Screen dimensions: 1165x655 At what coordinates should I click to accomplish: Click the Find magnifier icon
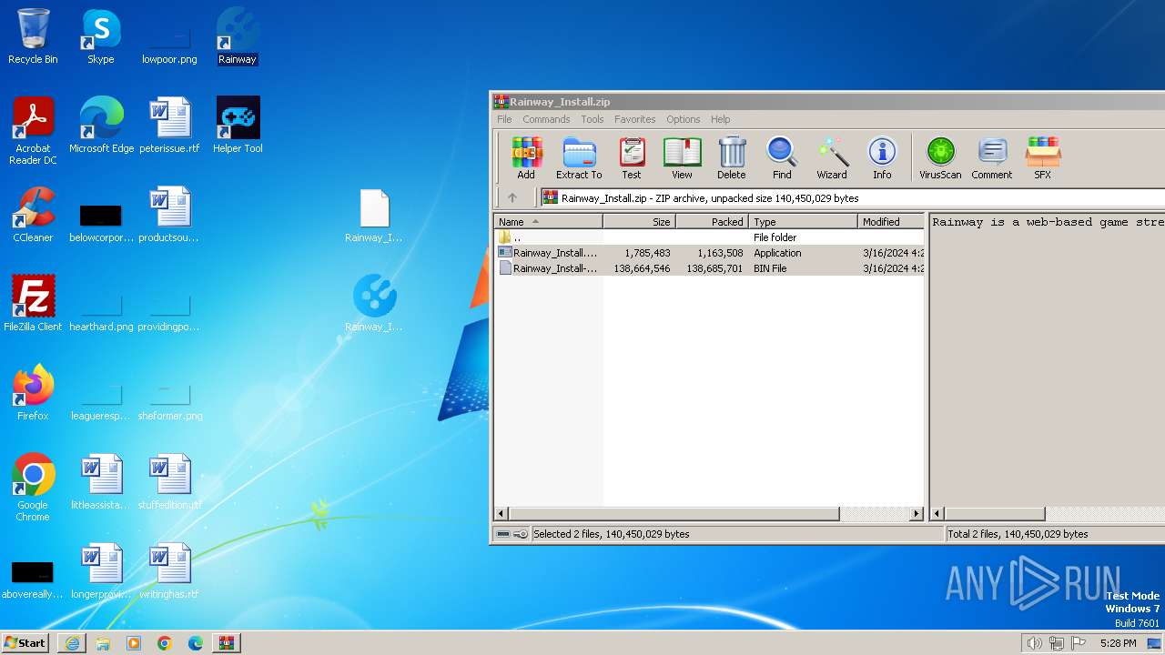coord(782,158)
